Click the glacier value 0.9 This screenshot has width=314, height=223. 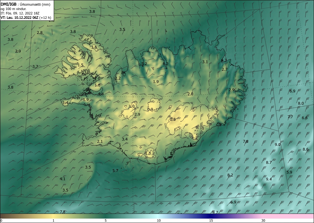tap(150, 109)
